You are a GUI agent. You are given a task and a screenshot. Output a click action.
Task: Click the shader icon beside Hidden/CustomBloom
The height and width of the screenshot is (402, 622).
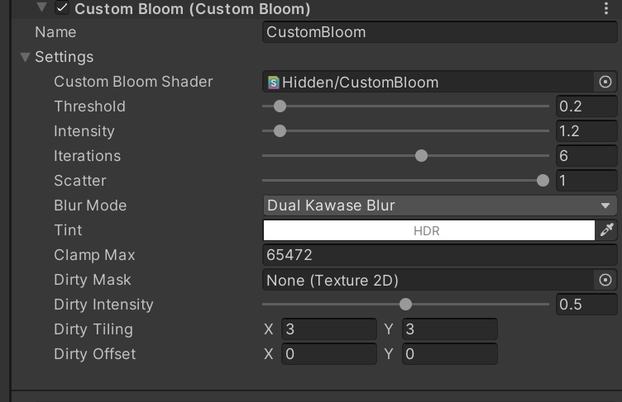point(273,82)
